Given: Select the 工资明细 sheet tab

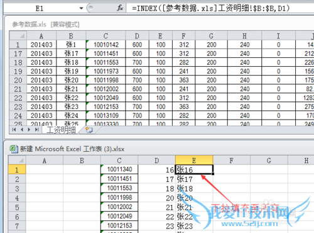Looking at the screenshot, I should [x=61, y=130].
